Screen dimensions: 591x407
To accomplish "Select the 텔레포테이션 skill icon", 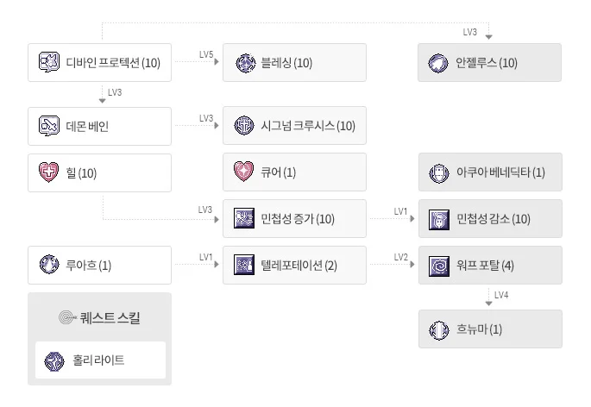I will click(x=244, y=265).
